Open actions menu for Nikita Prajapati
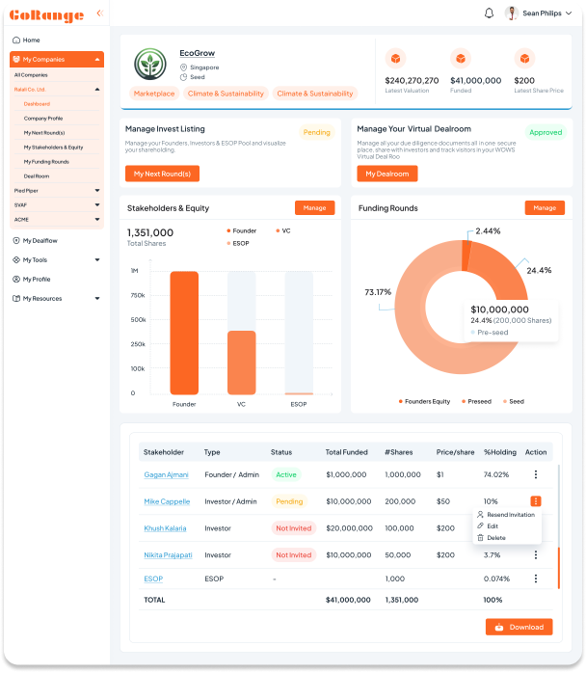This screenshot has height=673, width=586. [536, 555]
